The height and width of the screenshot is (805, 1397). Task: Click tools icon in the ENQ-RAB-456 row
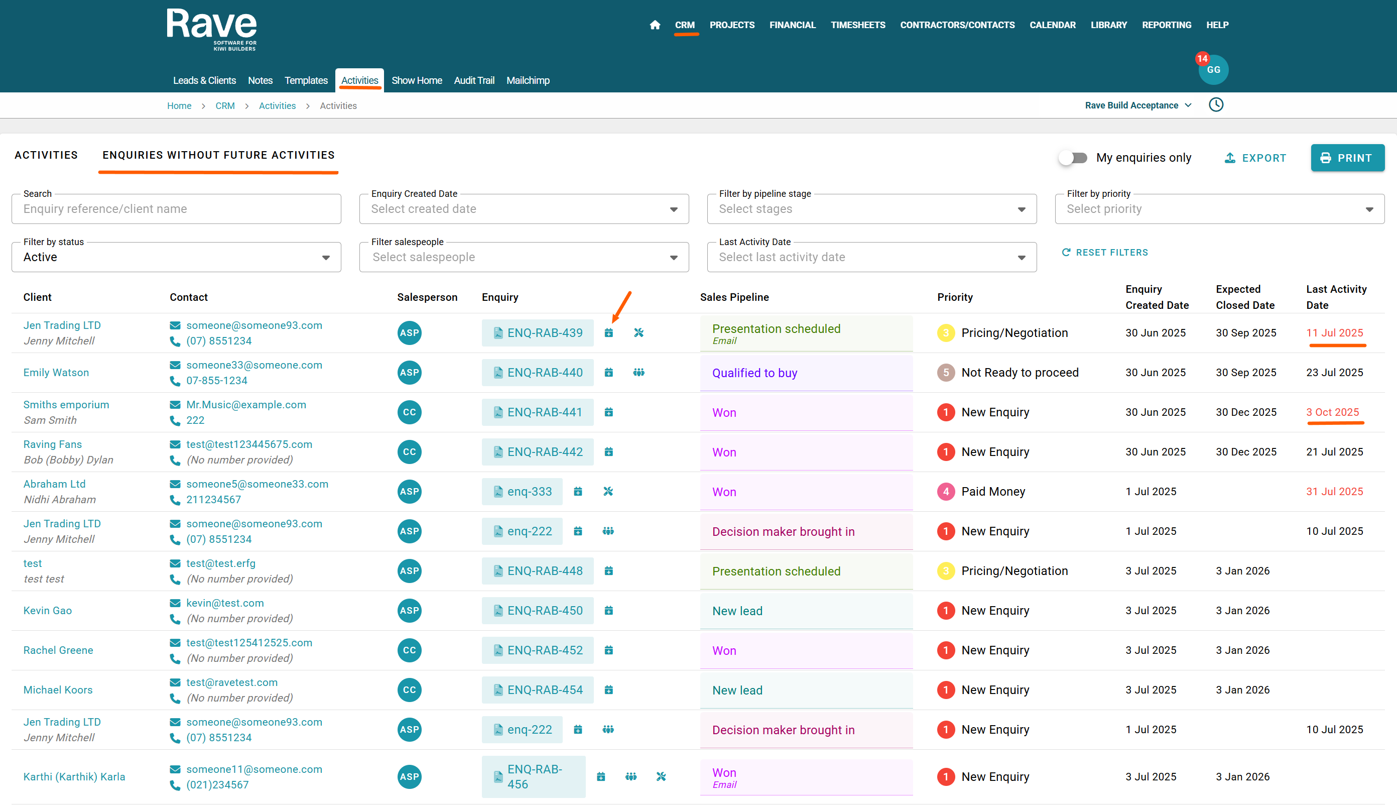(661, 777)
